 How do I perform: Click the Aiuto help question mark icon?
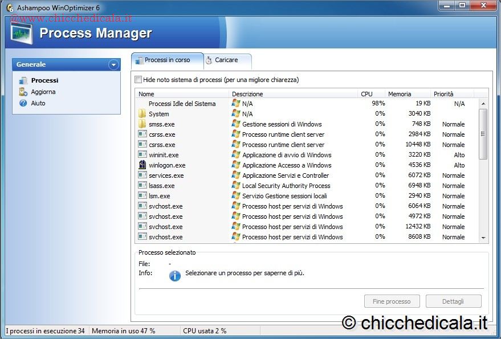click(23, 103)
